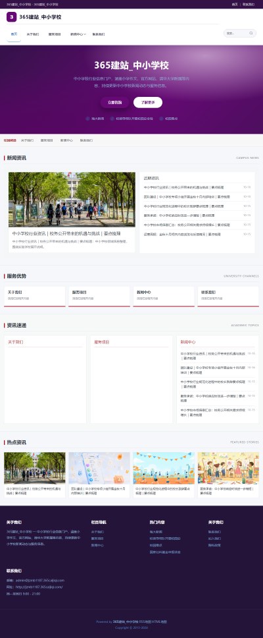The image size is (263, 638).
Task: Click 365建站_中小学校 link in Powered by line
Action: click(126, 622)
